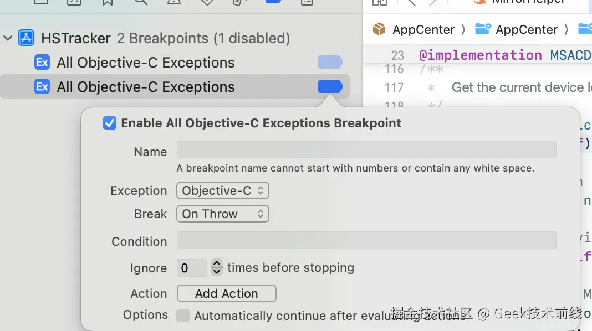Select the AppCenter folder breadcrumb item

516,29
